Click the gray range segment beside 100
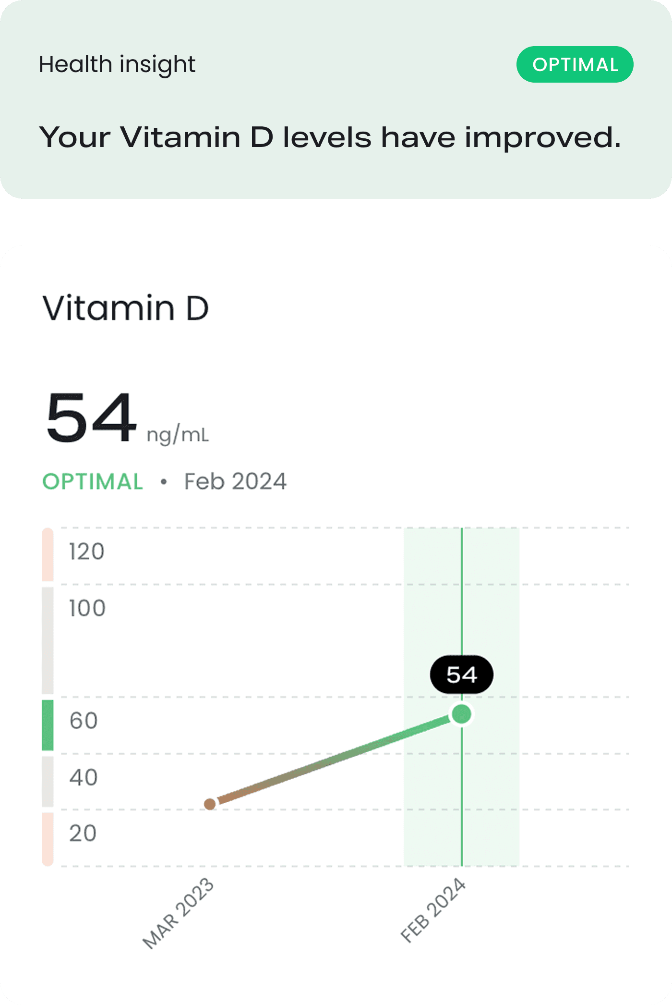Screen dimensions: 672x1005 48,641
